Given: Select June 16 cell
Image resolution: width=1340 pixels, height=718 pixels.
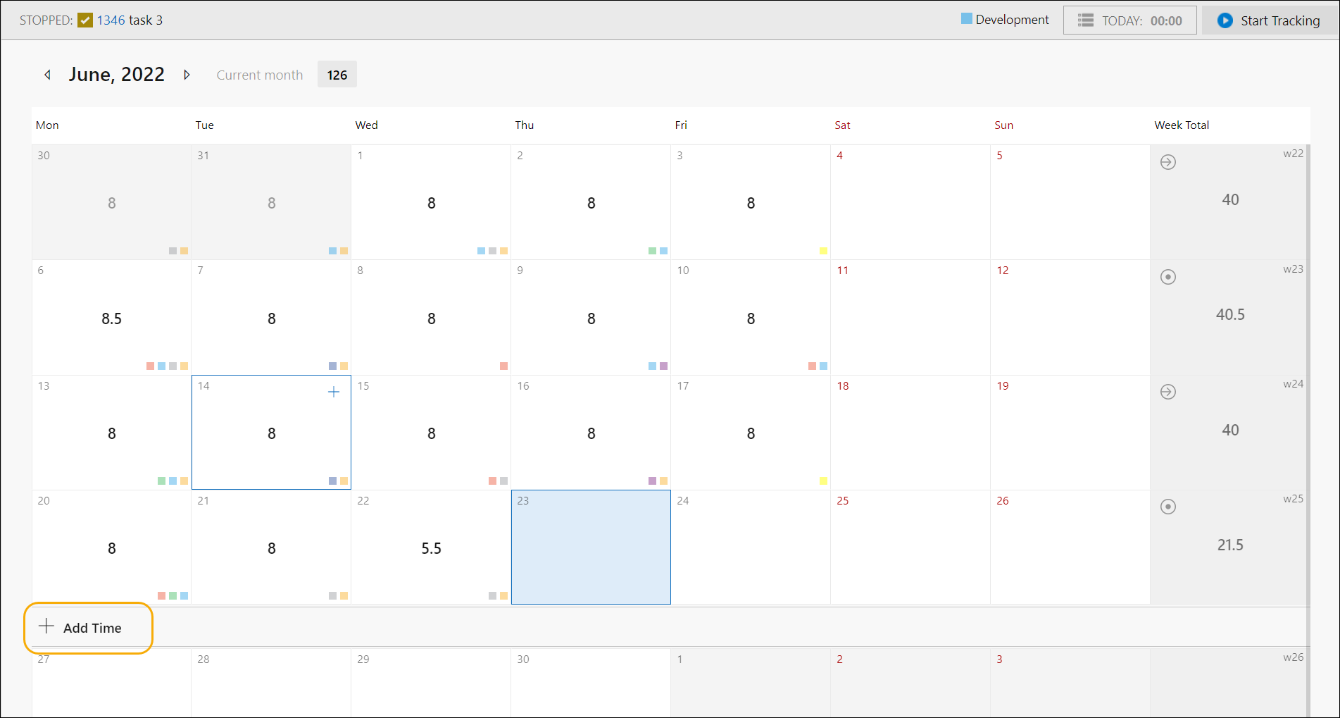Looking at the screenshot, I should [x=591, y=433].
